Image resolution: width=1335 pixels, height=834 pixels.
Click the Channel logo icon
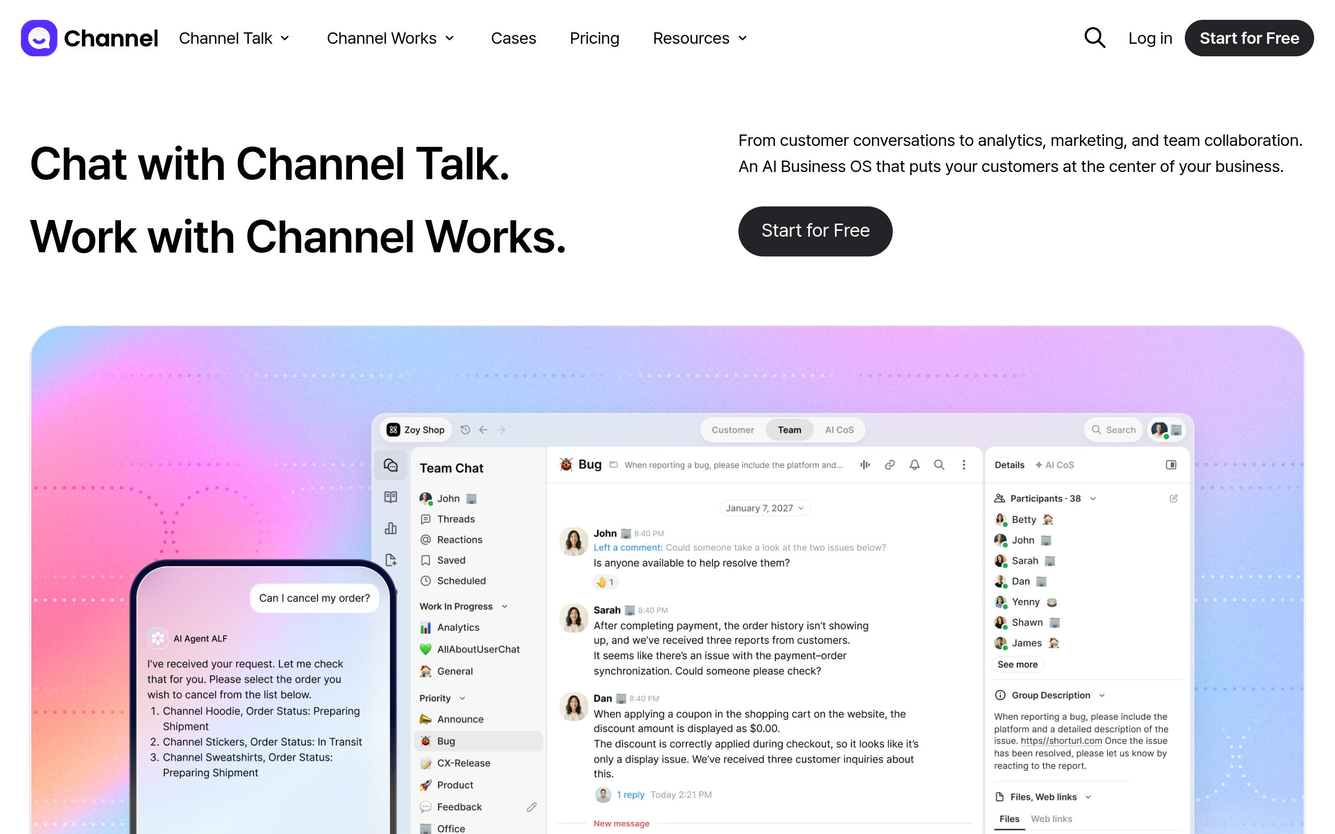[39, 38]
